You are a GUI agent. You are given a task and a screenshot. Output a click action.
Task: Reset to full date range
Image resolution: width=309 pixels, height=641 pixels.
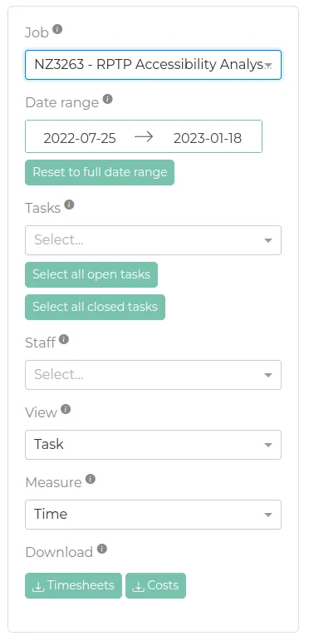[100, 172]
